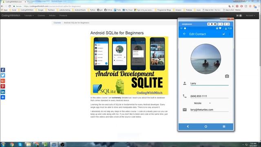Tap the camera icon to change photo
261x147 pixels.
tap(227, 76)
